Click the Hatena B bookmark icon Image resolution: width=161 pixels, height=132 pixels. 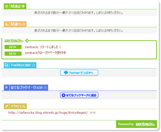(6, 88)
